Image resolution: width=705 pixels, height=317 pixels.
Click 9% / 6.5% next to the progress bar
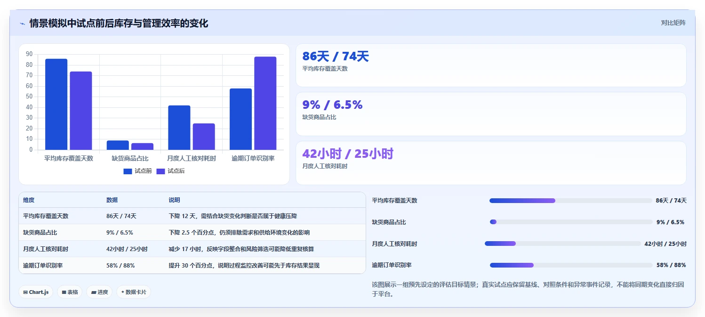[x=670, y=222]
